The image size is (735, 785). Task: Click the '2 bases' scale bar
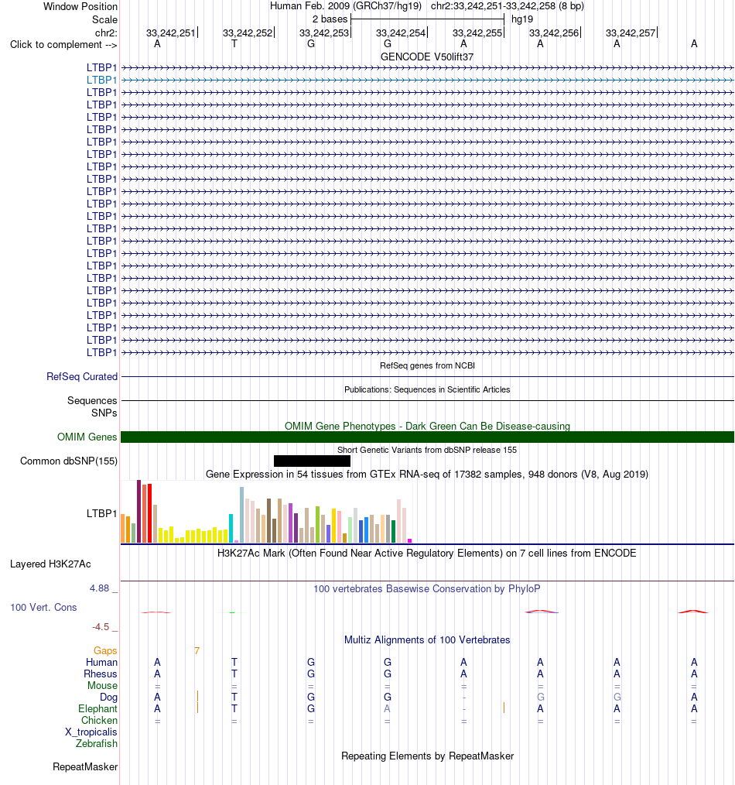[x=427, y=19]
